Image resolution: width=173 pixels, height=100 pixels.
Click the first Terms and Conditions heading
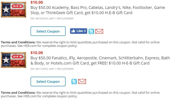(18, 42)
